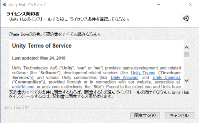The image size is (199, 123).
Task: Click the Last updated May 24, 2018 line
Action: [39, 58]
